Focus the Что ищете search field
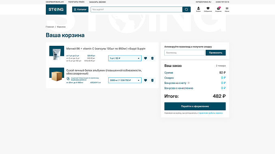The height and width of the screenshot is (154, 275). point(136,9)
